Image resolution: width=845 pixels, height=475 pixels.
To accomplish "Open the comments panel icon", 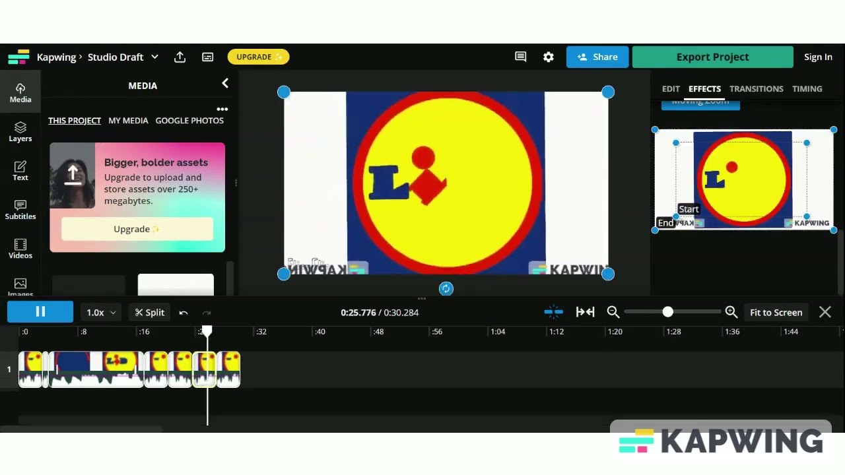I will pos(520,57).
